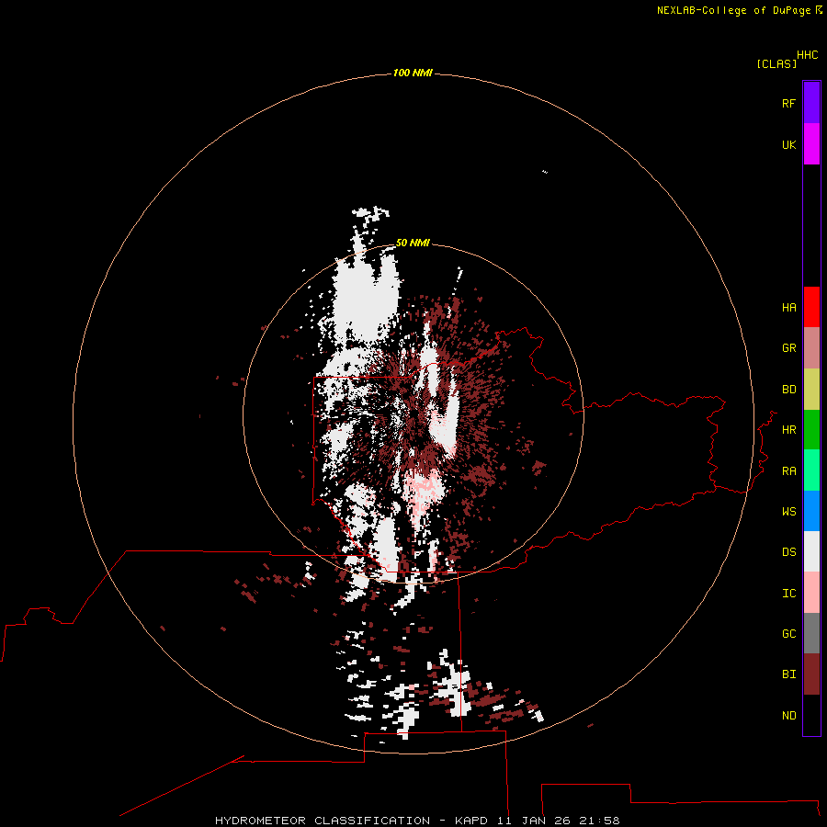Click the "KAPD" radar site identifier
The height and width of the screenshot is (827, 827).
(471, 821)
